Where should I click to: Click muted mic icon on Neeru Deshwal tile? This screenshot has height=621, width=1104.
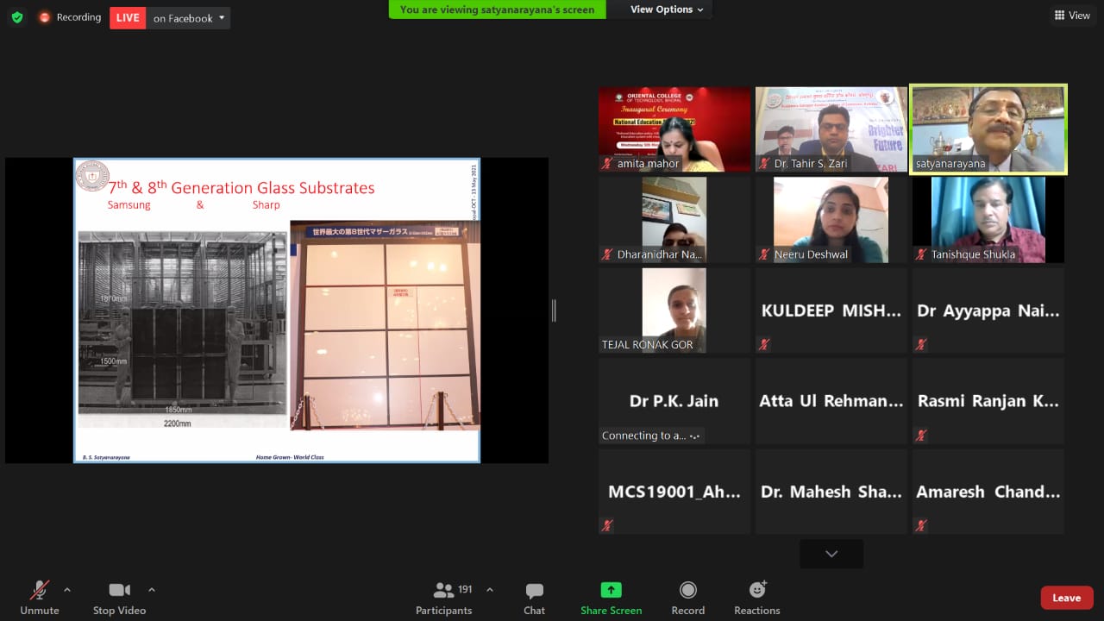(x=764, y=254)
